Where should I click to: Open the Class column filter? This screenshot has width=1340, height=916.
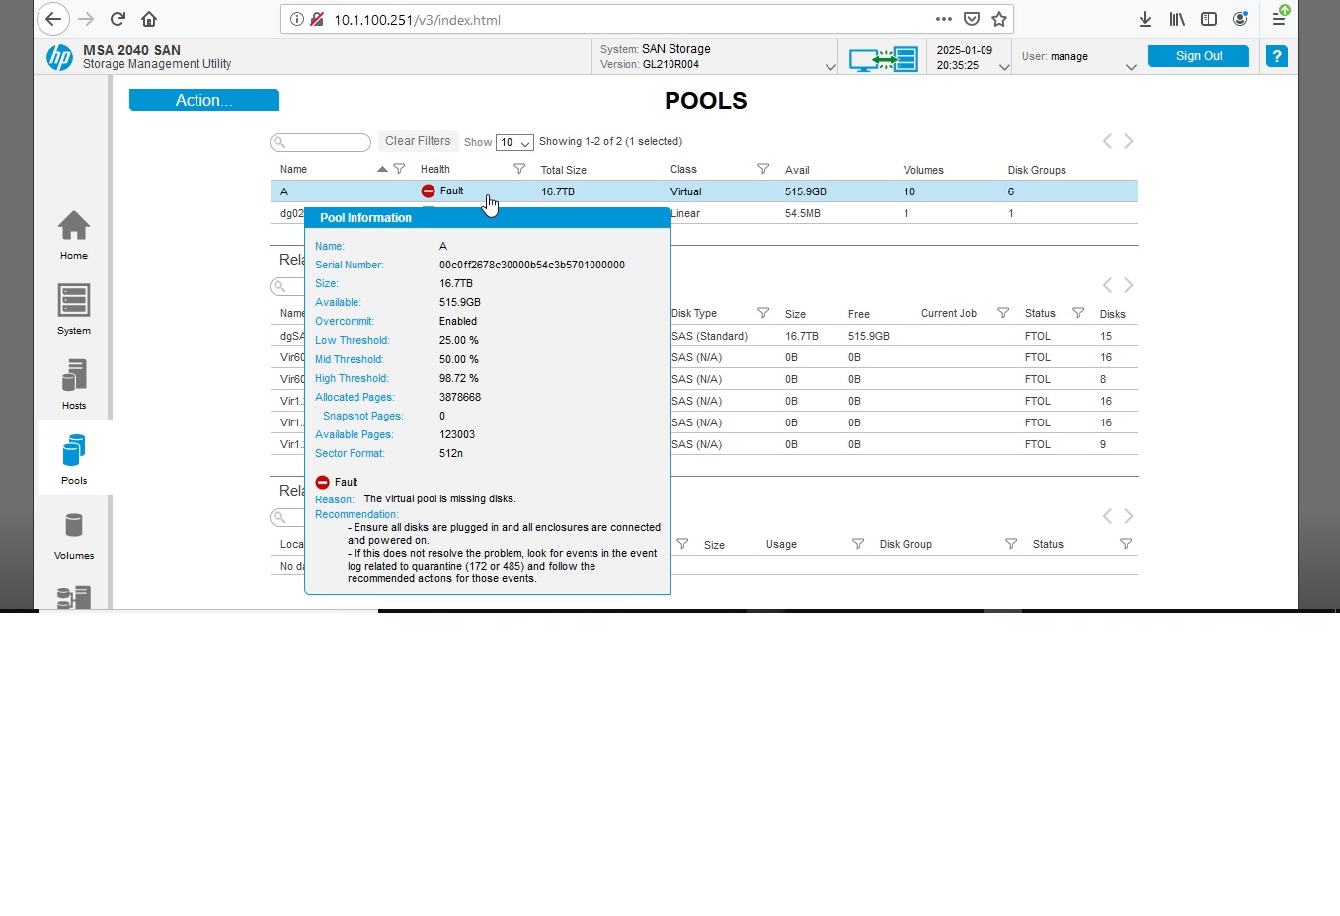click(x=763, y=169)
